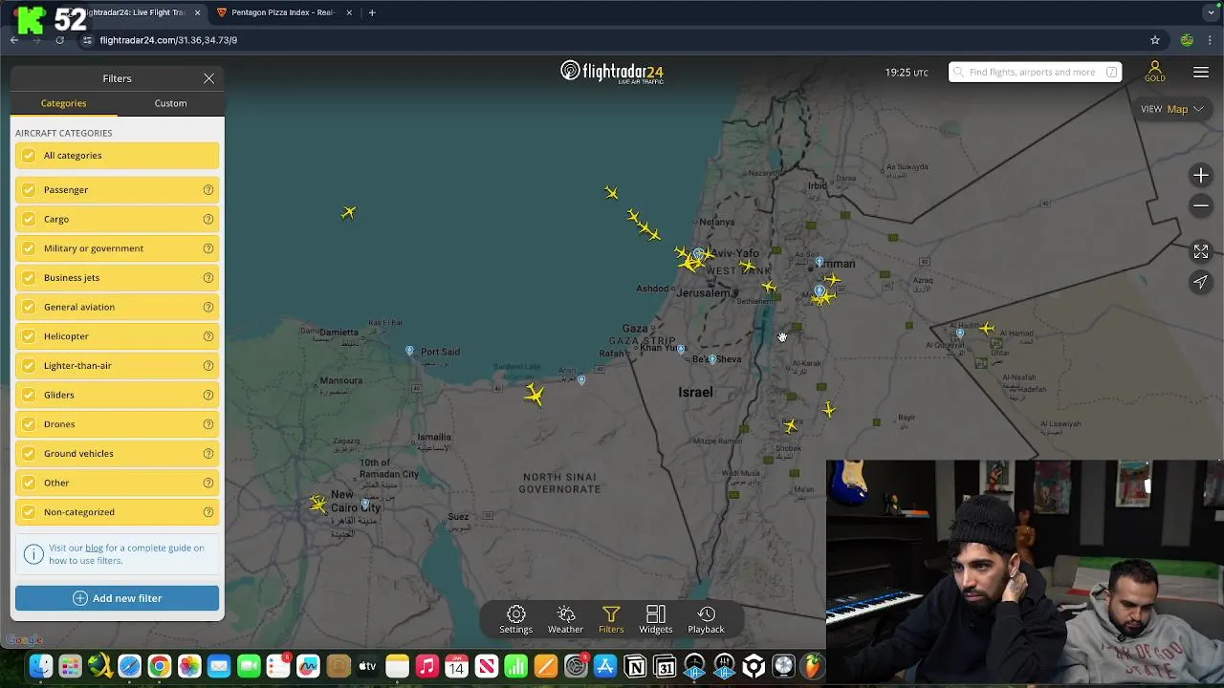1224x688 pixels.
Task: Open the App Store from the Dock
Action: pyautogui.click(x=605, y=666)
